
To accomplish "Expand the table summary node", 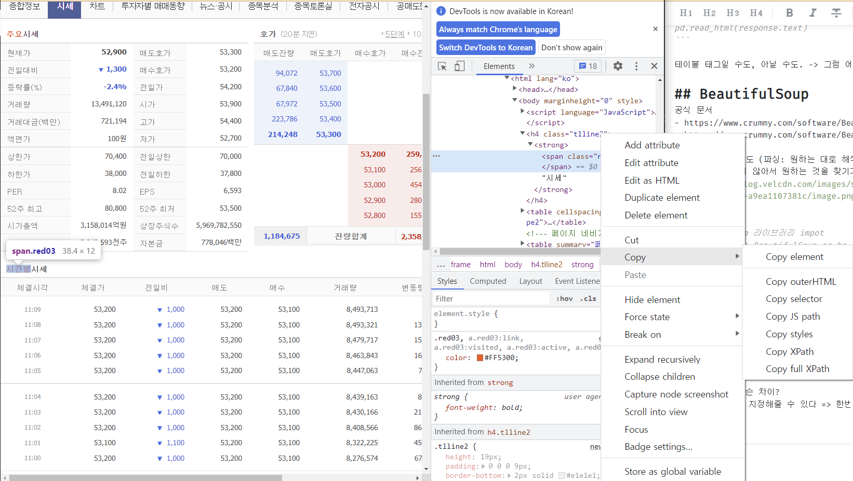I will tap(523, 243).
